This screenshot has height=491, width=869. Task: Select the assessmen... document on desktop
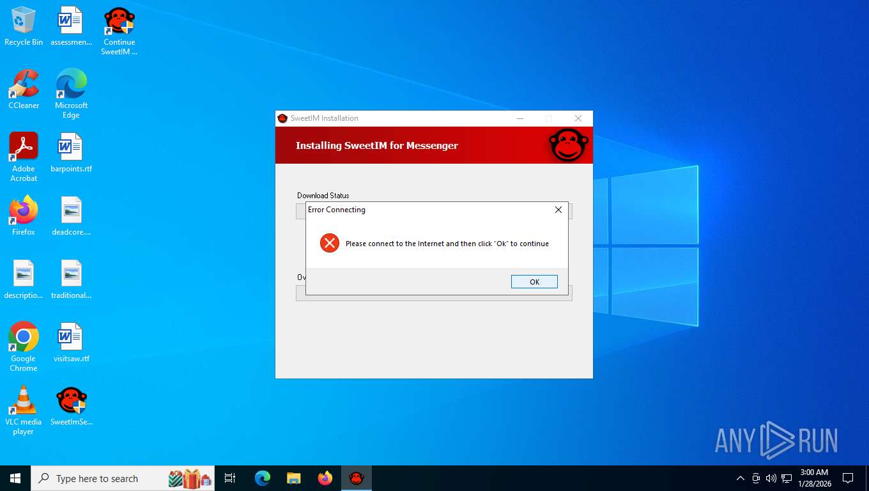click(x=71, y=27)
